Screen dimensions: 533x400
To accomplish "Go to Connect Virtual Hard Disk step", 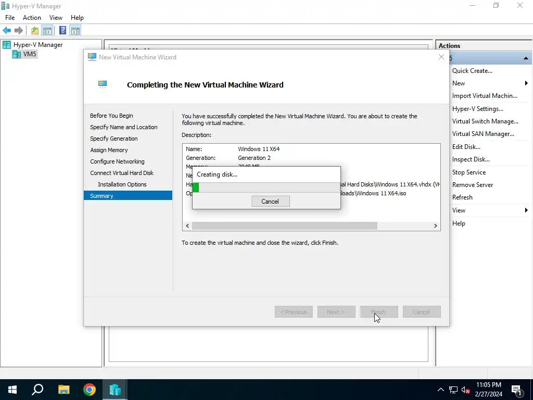I will point(122,173).
